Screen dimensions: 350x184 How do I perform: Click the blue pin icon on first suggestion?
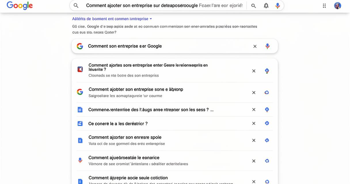point(267,71)
